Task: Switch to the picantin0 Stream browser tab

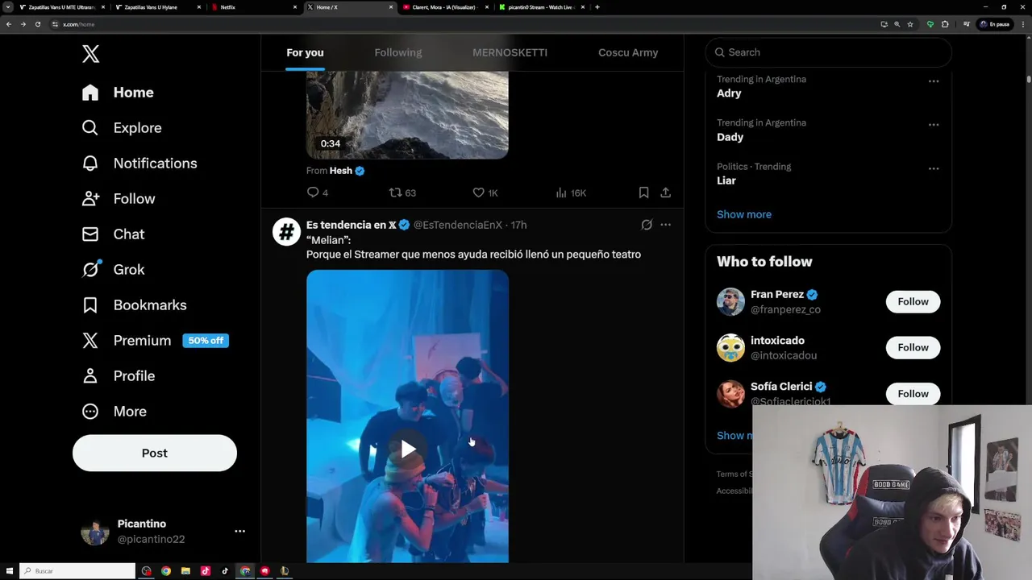Action: point(540,7)
